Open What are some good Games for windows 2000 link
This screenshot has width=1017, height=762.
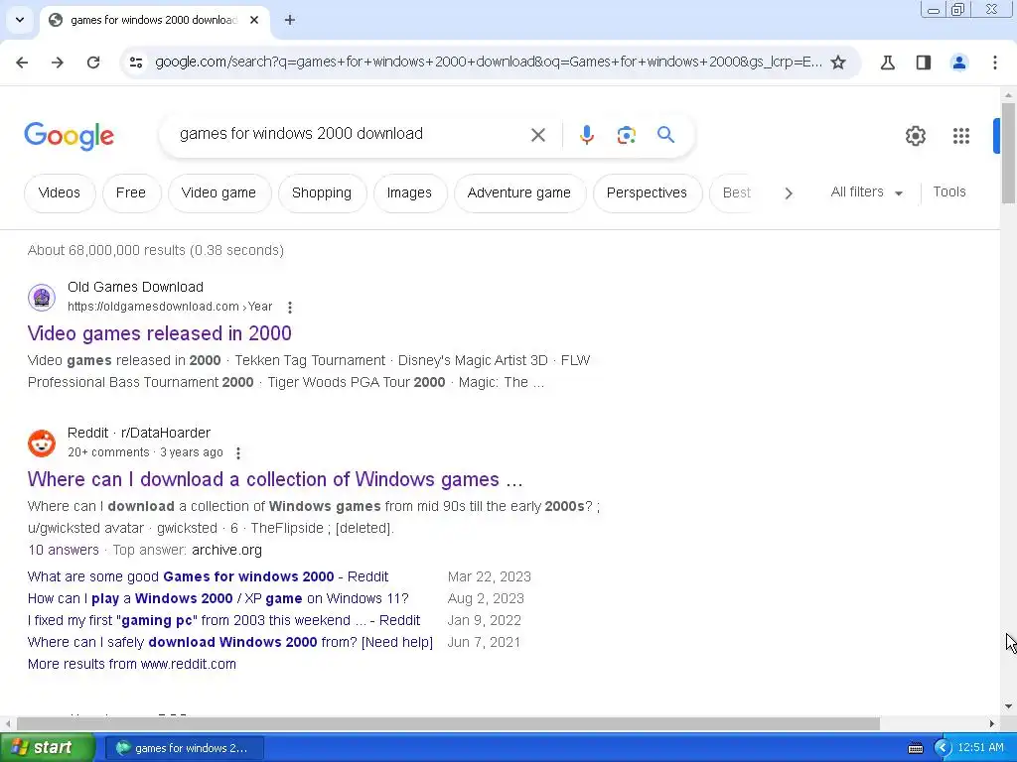[208, 576]
